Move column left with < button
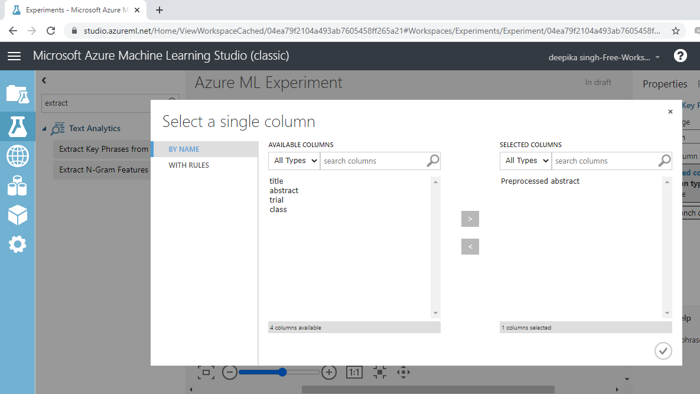Image resolution: width=700 pixels, height=394 pixels. 470,246
